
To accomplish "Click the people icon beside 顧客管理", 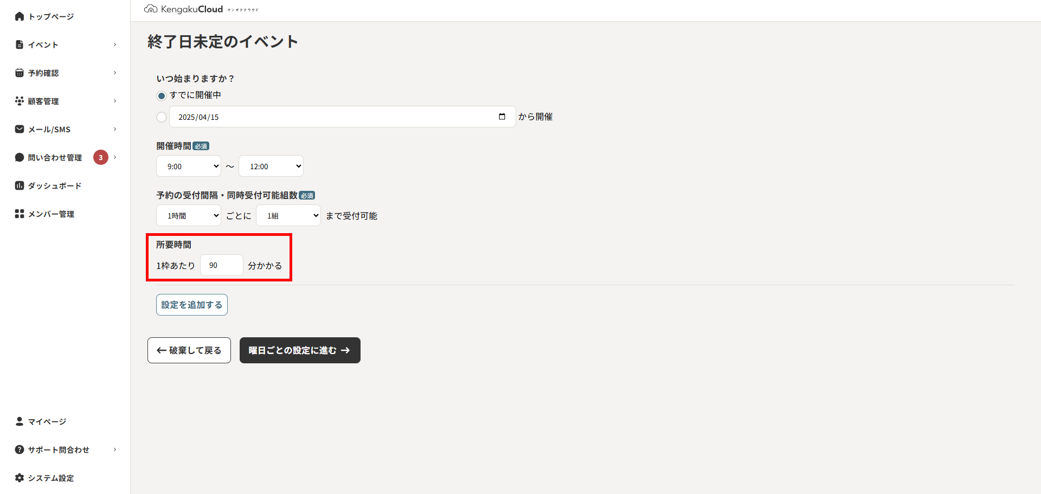I will (x=20, y=101).
